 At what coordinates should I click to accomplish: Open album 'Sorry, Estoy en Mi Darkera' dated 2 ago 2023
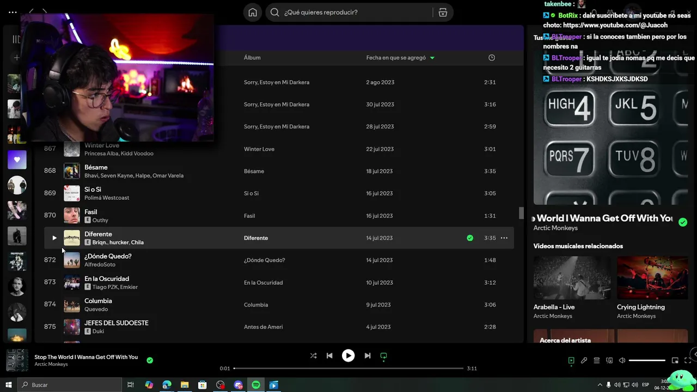click(x=277, y=82)
